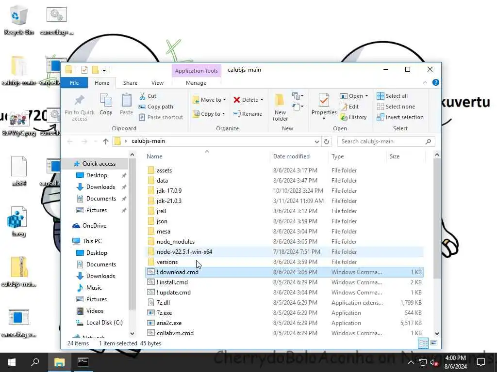Open the Manage tab under Application Tools

(196, 83)
